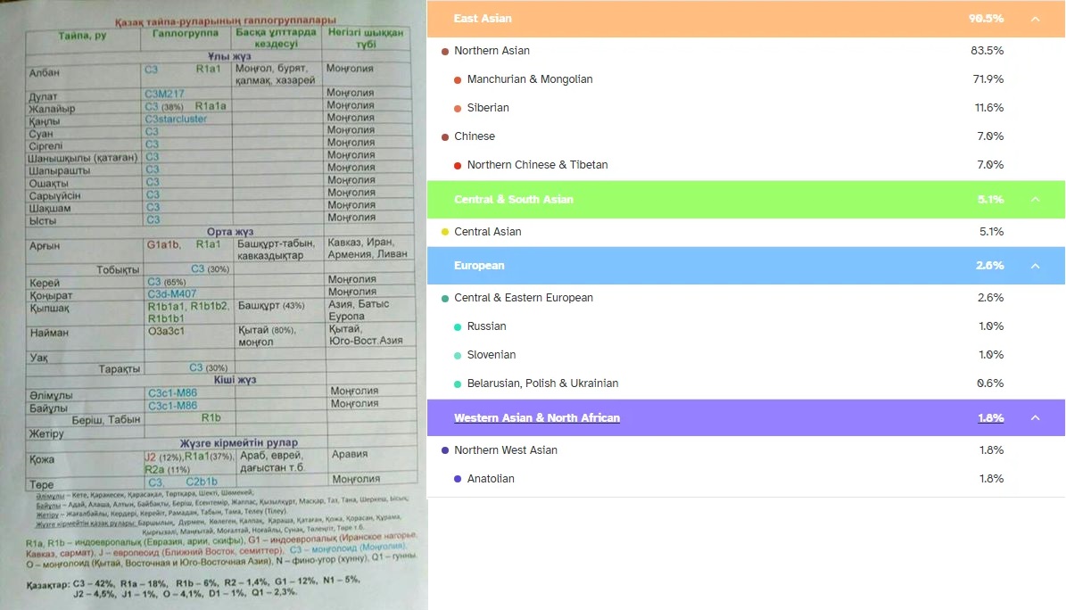Click the O3a3c1 haplogroup cell
The height and width of the screenshot is (610, 1066).
(167, 332)
